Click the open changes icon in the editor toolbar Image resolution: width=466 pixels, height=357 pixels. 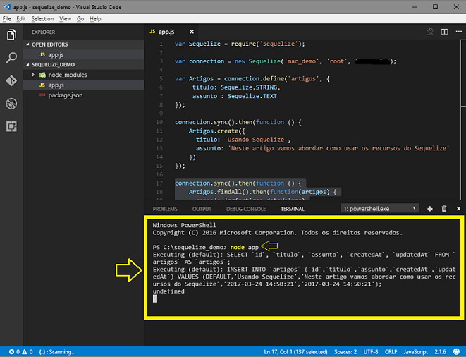click(x=430, y=32)
